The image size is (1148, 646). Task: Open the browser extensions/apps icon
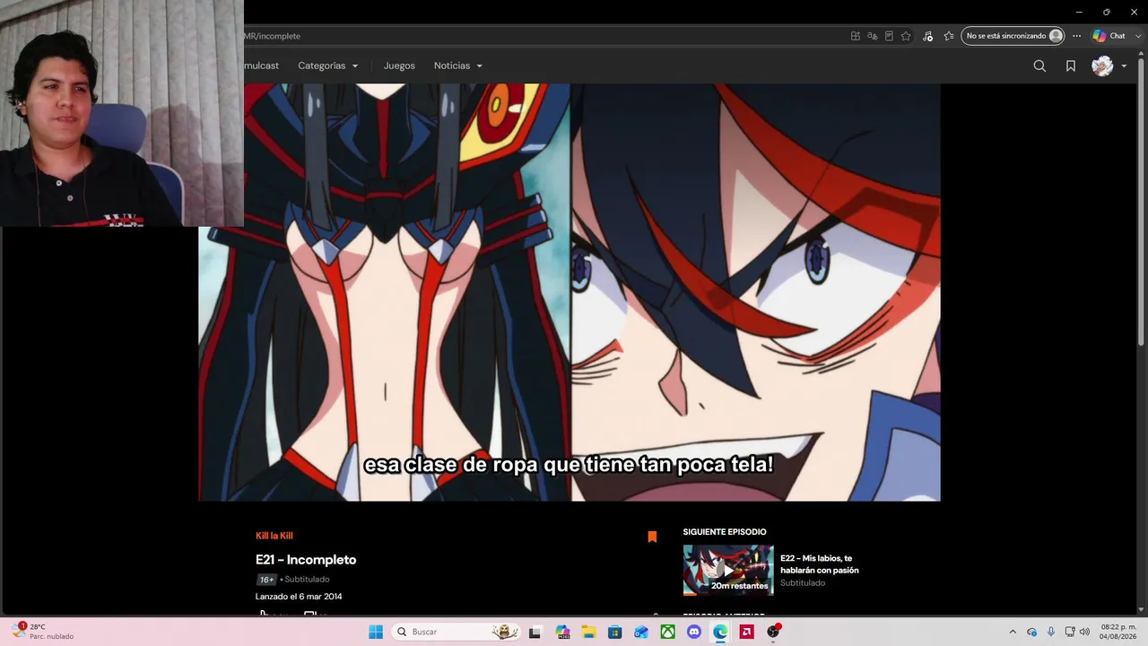tap(856, 36)
